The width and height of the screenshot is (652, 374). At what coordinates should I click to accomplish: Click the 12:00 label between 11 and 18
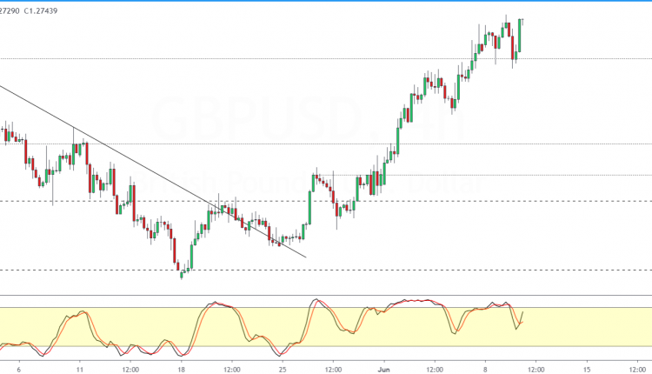click(130, 370)
